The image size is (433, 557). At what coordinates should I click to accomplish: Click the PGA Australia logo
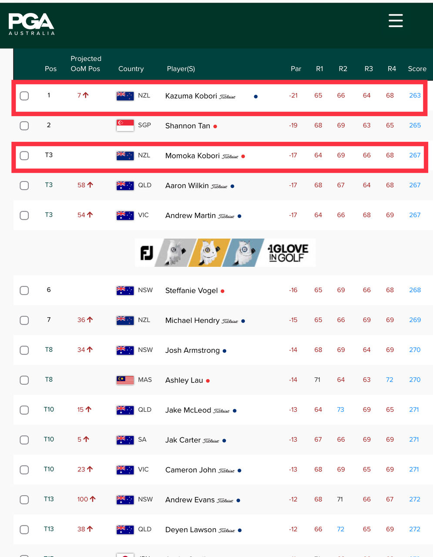pyautogui.click(x=31, y=23)
